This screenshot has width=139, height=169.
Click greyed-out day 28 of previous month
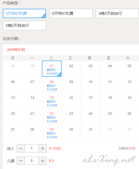[13, 69]
